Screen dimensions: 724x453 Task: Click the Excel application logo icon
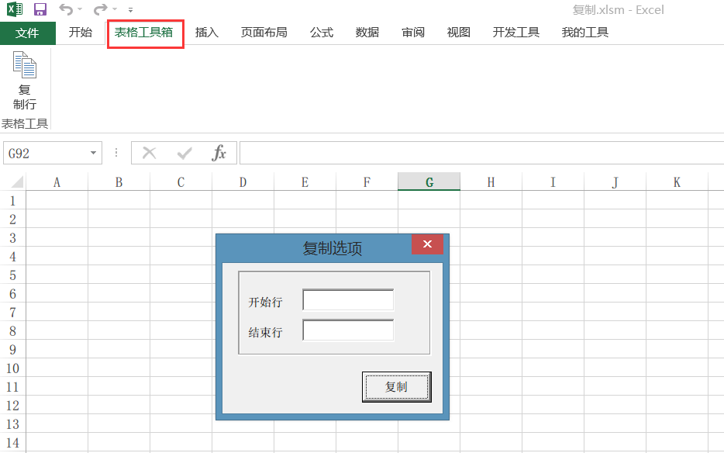(15, 10)
